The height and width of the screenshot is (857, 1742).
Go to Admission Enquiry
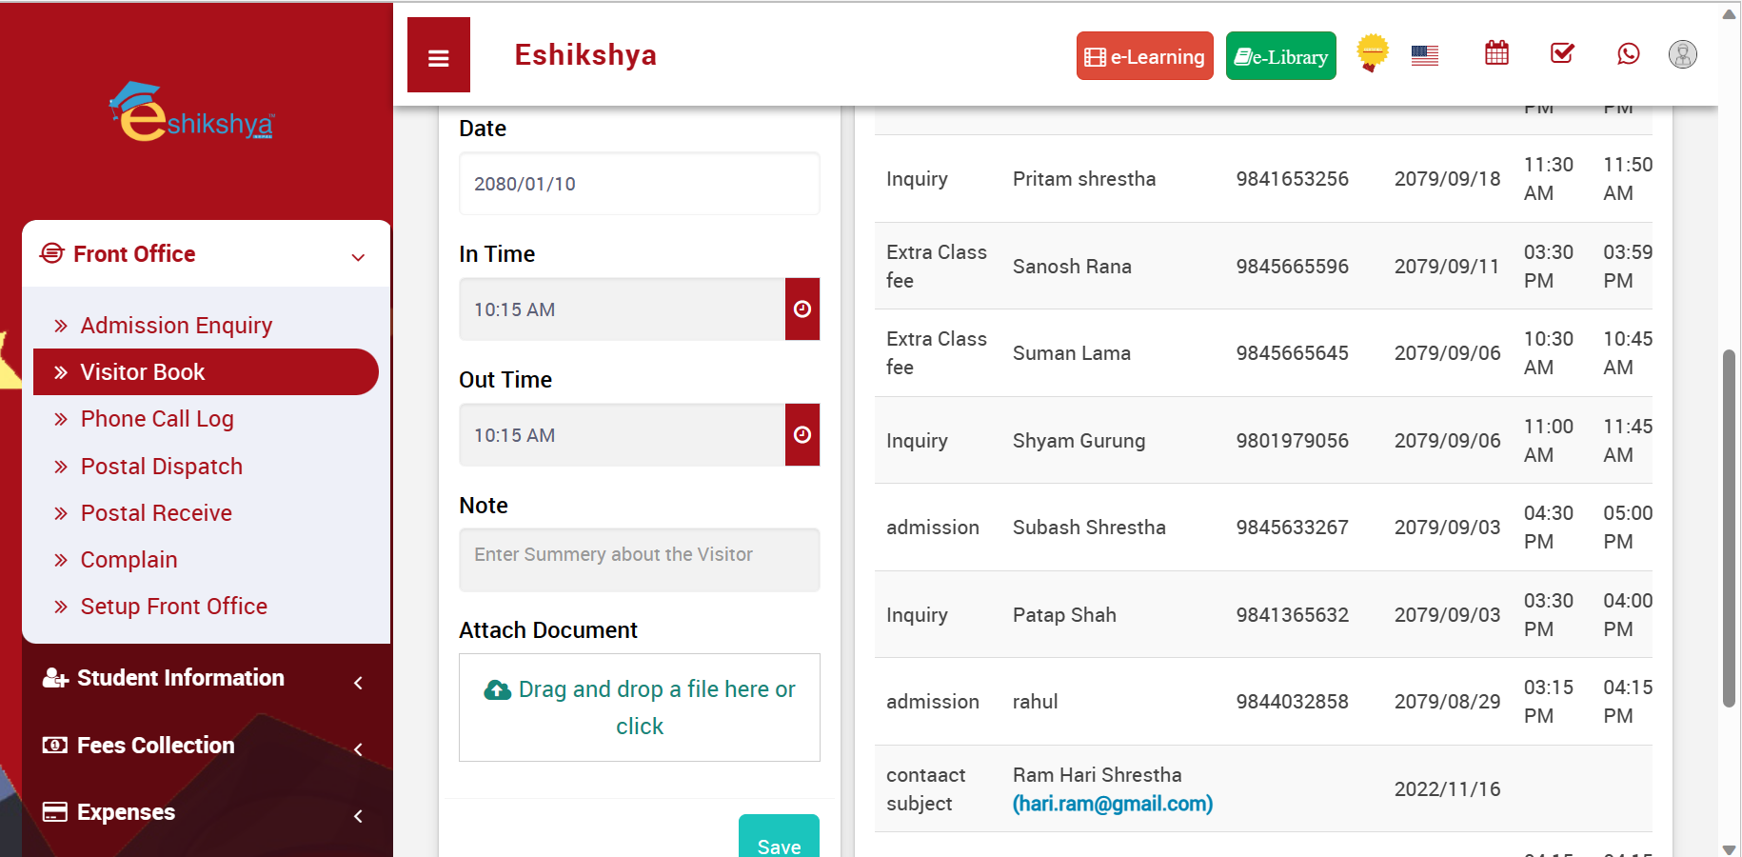[x=176, y=326]
